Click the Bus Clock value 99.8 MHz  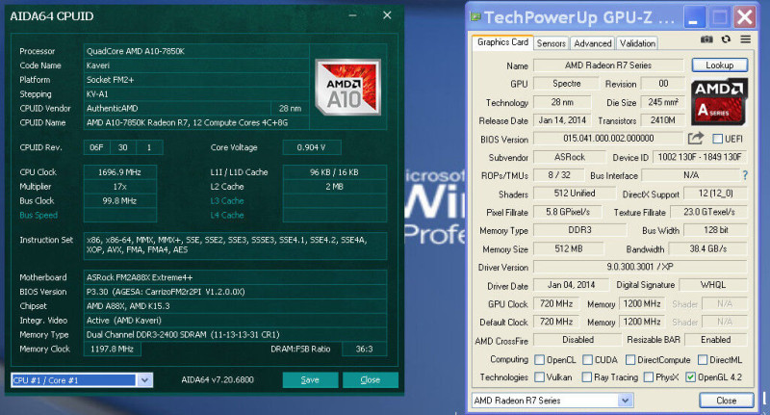[x=119, y=201]
